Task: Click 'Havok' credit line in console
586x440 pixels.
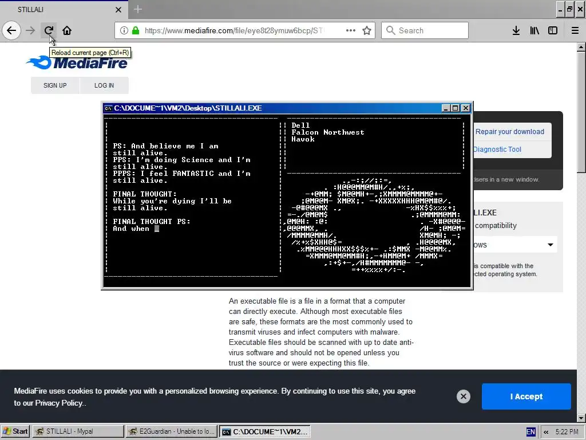Action: pos(303,139)
